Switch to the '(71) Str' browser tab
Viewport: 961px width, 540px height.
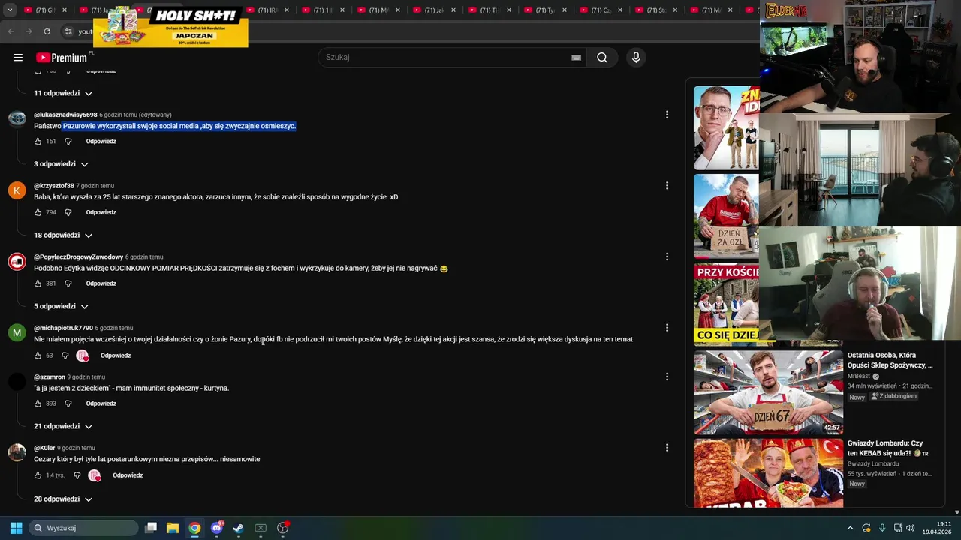point(657,10)
